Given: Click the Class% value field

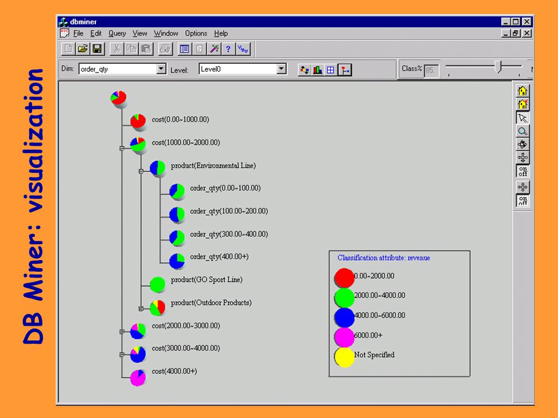Looking at the screenshot, I should tap(431, 70).
